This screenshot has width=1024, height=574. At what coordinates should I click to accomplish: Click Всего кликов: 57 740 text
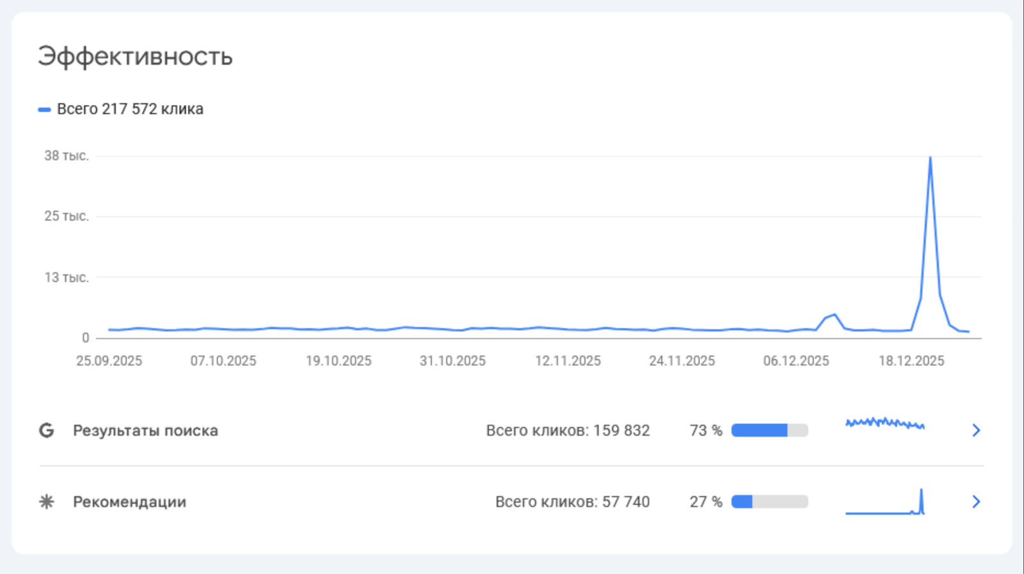[572, 502]
